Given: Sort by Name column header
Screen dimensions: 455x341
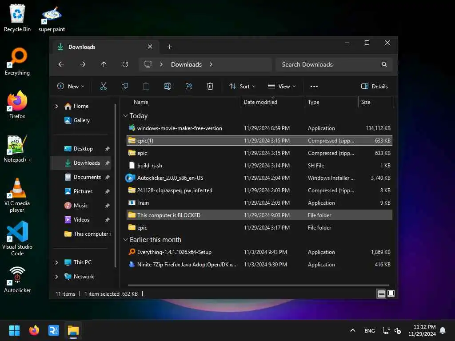Looking at the screenshot, I should [x=141, y=102].
